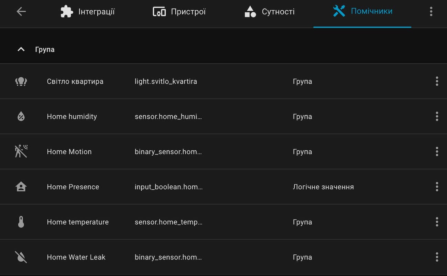The image size is (447, 276).
Task: Open the options menu for Home Water Leak
Action: [437, 257]
